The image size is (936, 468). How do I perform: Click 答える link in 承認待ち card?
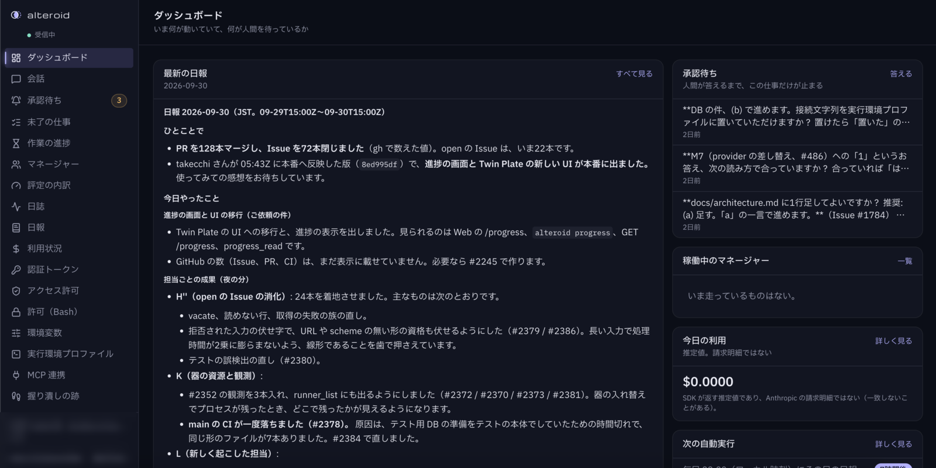pyautogui.click(x=901, y=74)
